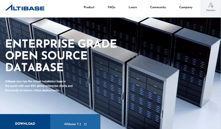
Task: Select the Altibase 7.1 download link
Action: (75, 122)
